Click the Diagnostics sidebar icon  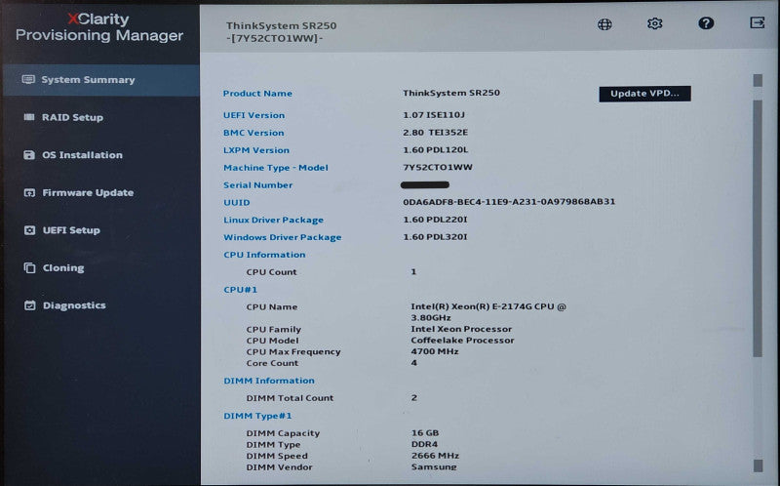30,305
